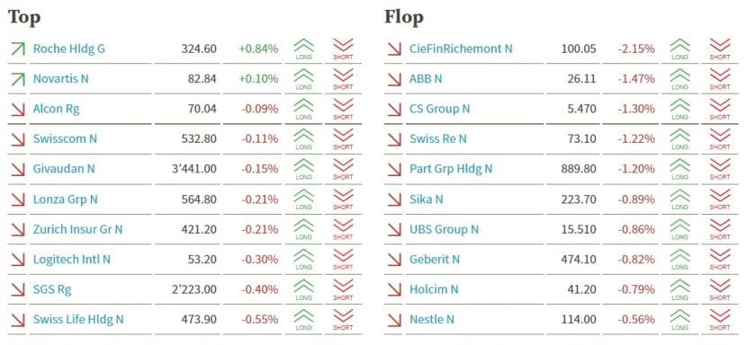The height and width of the screenshot is (345, 747).
Task: Open the Swisscom N stock link
Action: click(65, 139)
